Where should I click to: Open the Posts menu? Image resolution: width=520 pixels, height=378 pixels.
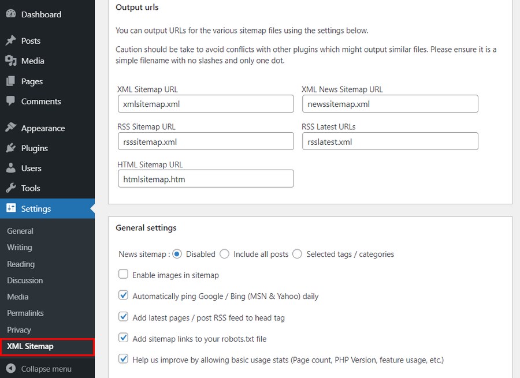pyautogui.click(x=31, y=41)
